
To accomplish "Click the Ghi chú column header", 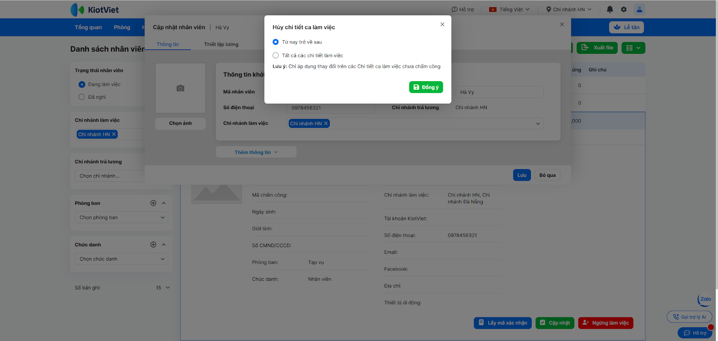I will (597, 70).
